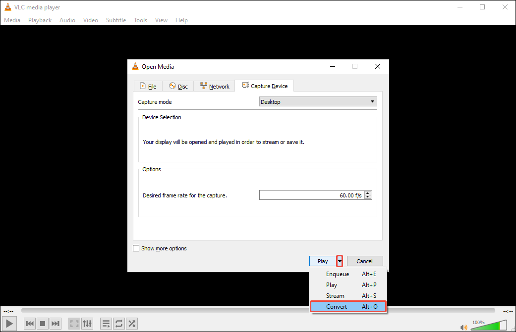Select the Show extended settings icon
The height and width of the screenshot is (332, 516).
87,323
